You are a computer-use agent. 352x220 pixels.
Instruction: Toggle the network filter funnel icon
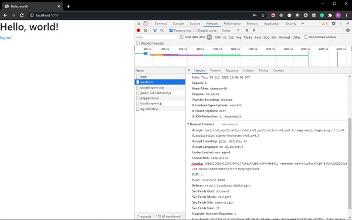[x=155, y=31]
